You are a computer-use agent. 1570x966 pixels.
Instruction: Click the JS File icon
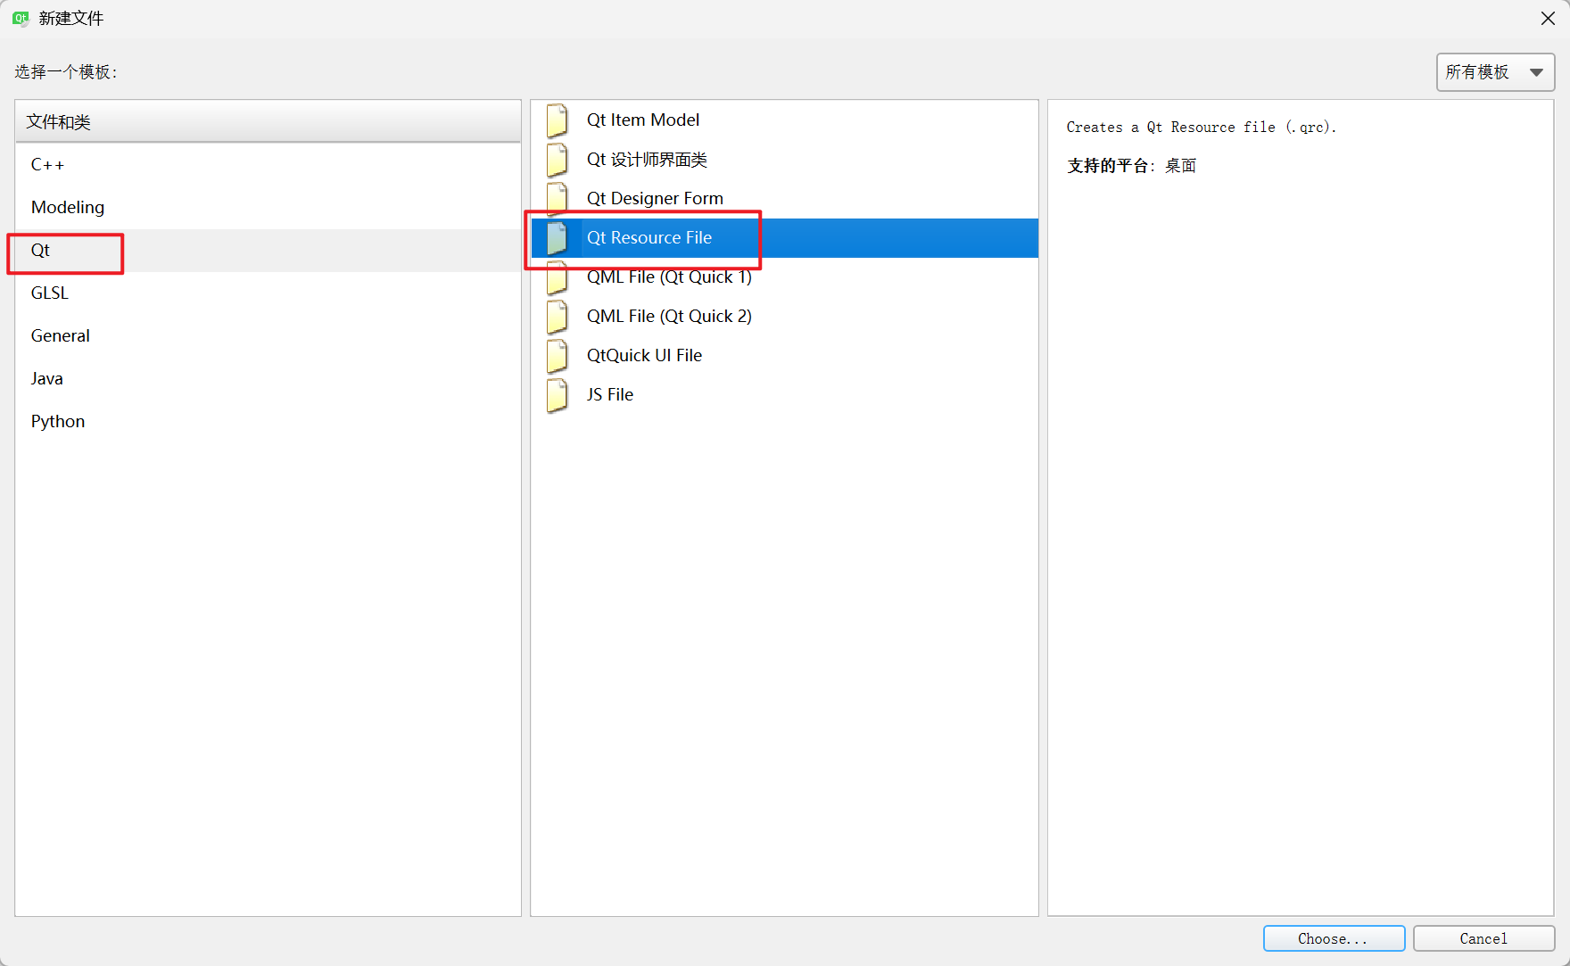558,395
